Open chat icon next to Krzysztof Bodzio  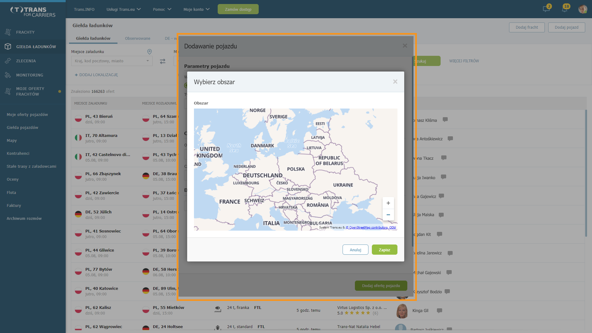(447, 291)
